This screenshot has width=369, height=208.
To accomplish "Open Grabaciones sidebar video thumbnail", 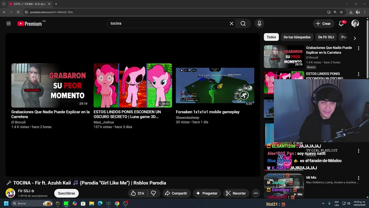I will pyautogui.click(x=284, y=57).
